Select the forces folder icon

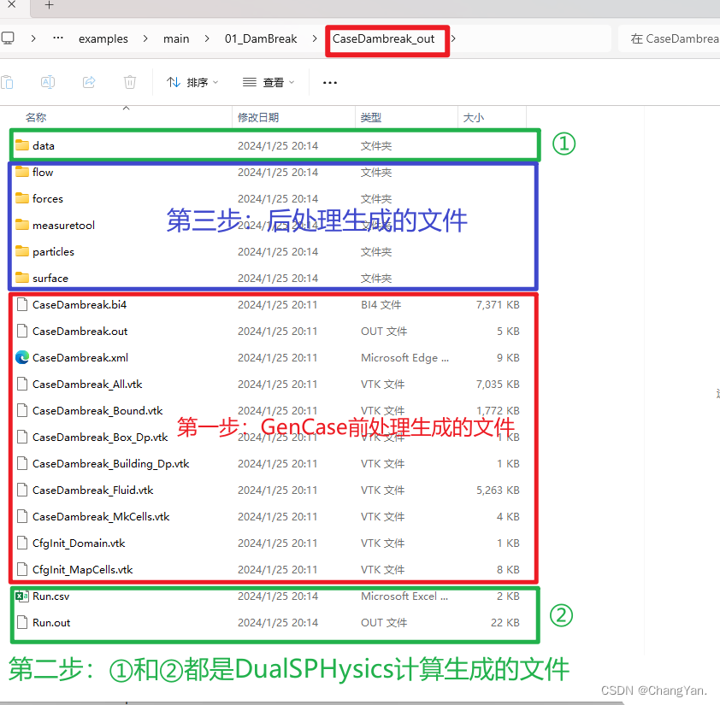22,198
